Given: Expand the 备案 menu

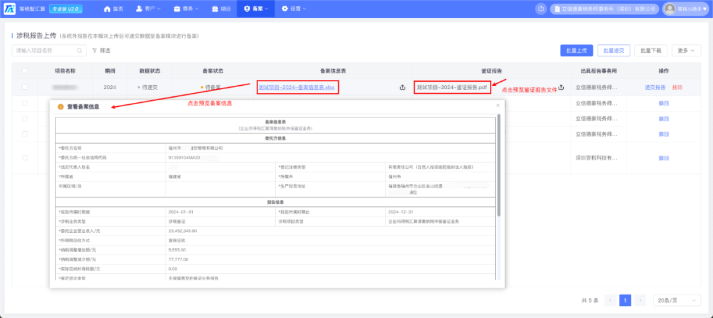Looking at the screenshot, I should click(255, 9).
